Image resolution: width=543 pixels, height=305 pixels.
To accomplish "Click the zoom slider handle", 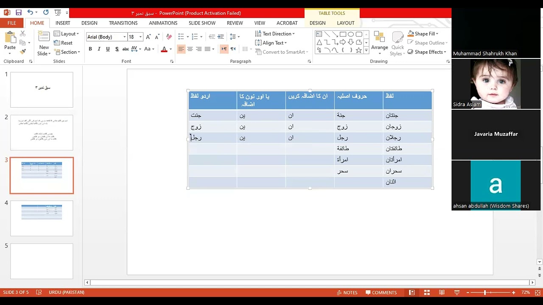I will coord(485,293).
